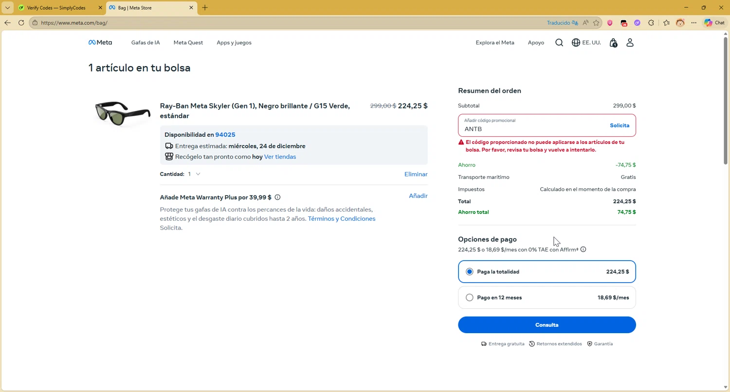Click the Traducido translate indicator in address bar
The width and height of the screenshot is (730, 392).
point(562,22)
